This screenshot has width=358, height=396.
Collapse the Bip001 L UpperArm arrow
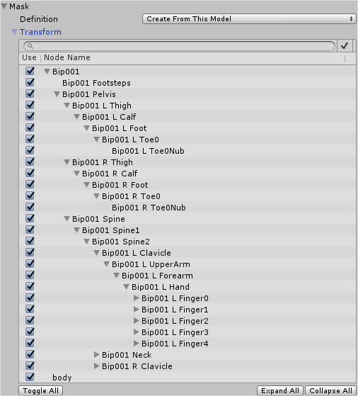click(x=106, y=264)
